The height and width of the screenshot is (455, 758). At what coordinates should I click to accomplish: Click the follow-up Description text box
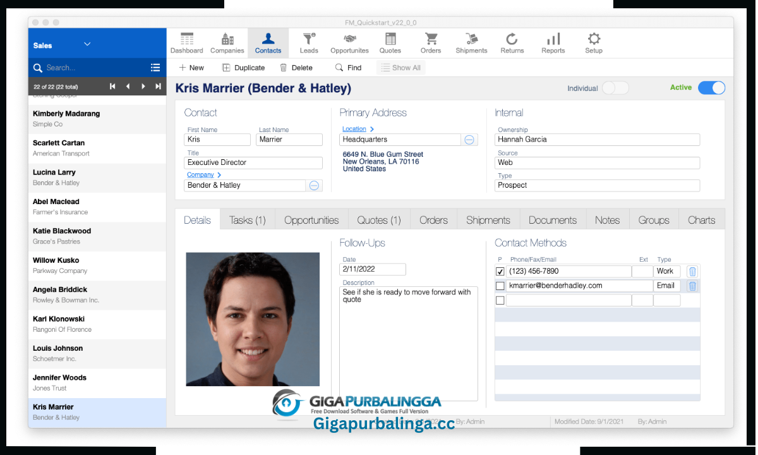[x=409, y=344]
